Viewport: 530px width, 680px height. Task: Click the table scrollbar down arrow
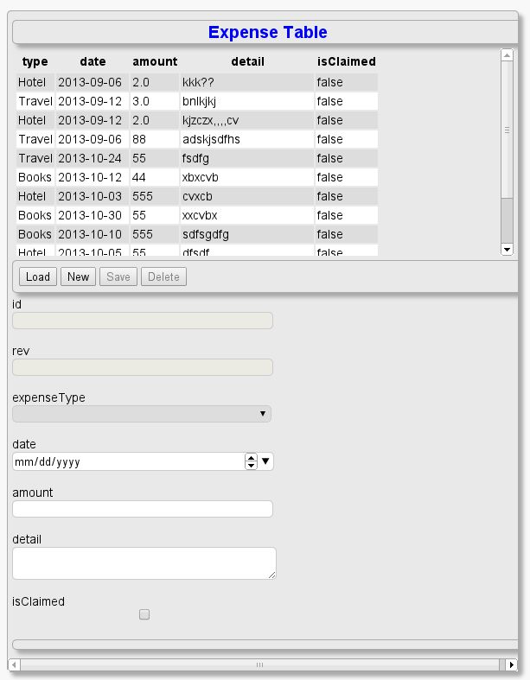point(507,250)
